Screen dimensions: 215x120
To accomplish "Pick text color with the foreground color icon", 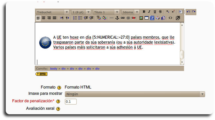I will click(x=99, y=18).
